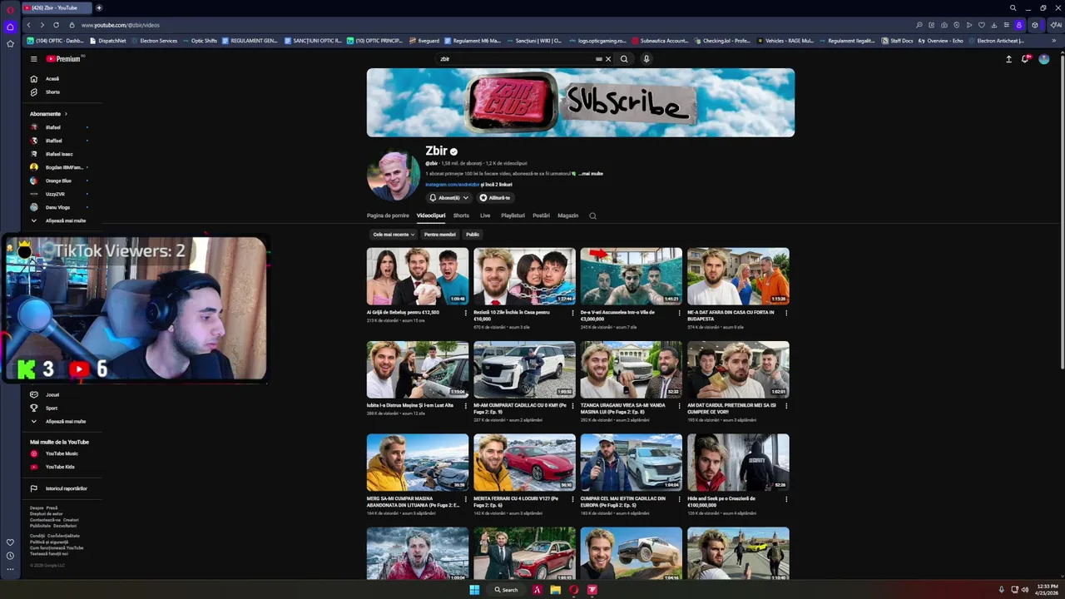Open the Playlisturi tab
Viewport: 1065px width, 599px height.
tap(513, 215)
